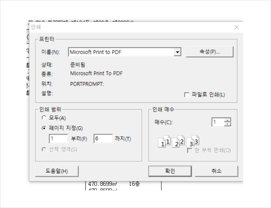The image size is (271, 208).
Task: Select the 모두(A) radio button
Action: point(44,118)
